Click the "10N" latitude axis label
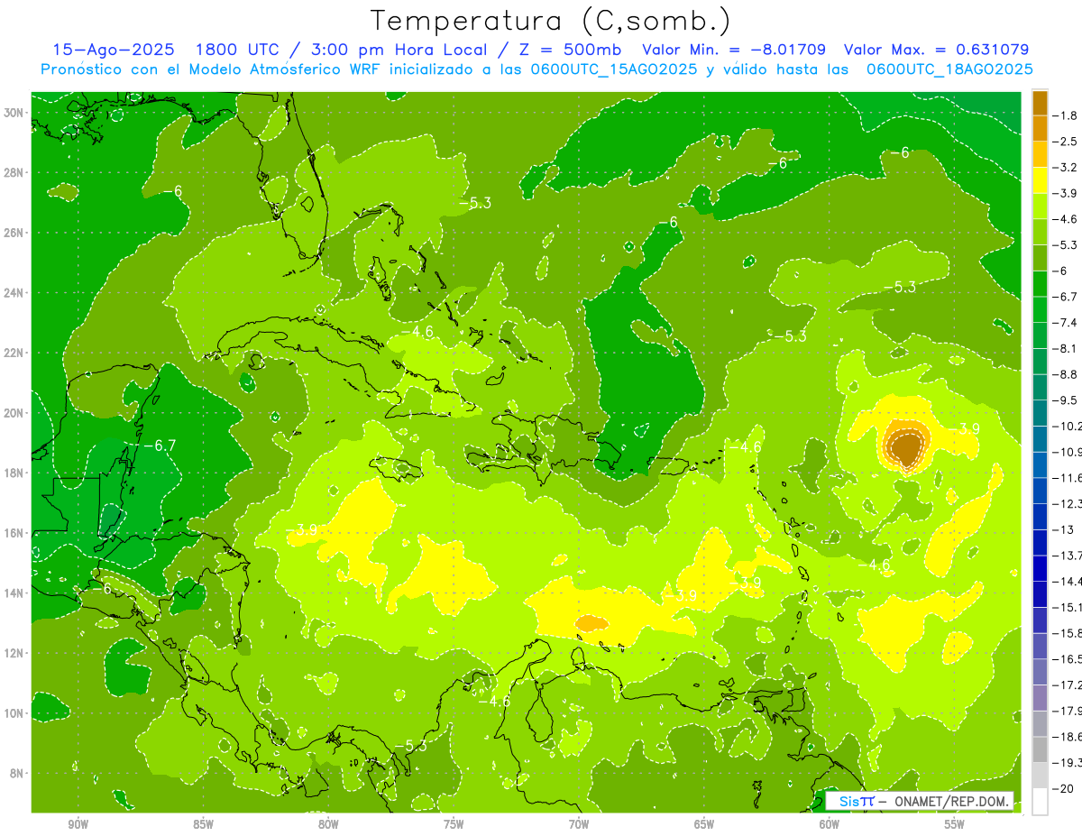 14,713
